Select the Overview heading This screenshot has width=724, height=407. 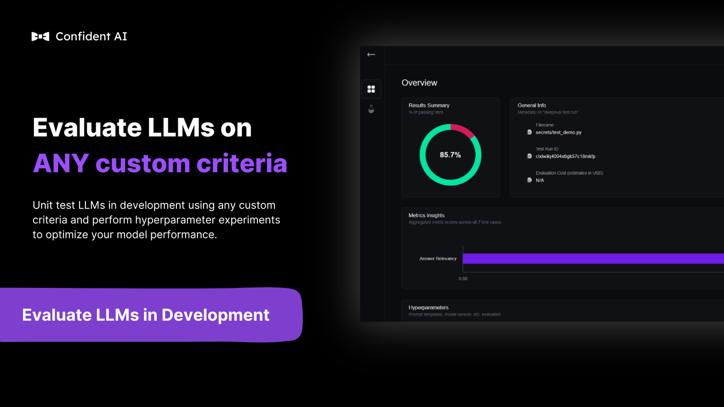click(x=419, y=83)
